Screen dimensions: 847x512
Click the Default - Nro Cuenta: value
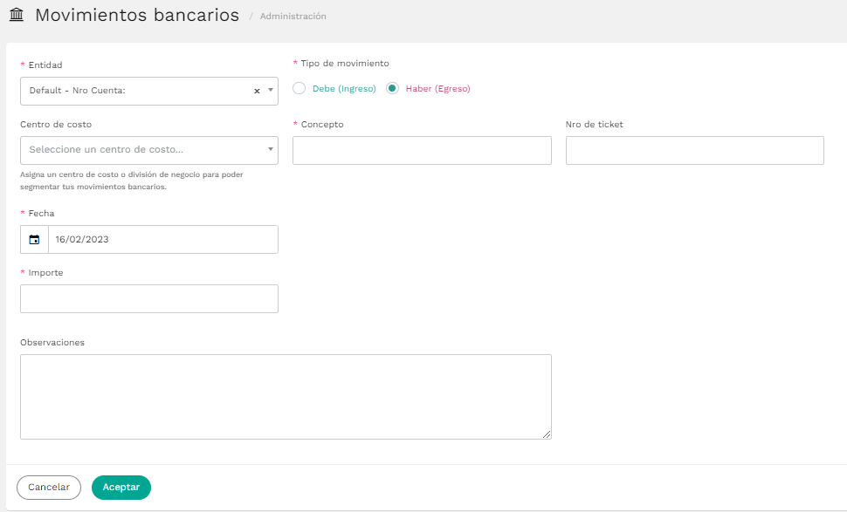point(77,90)
